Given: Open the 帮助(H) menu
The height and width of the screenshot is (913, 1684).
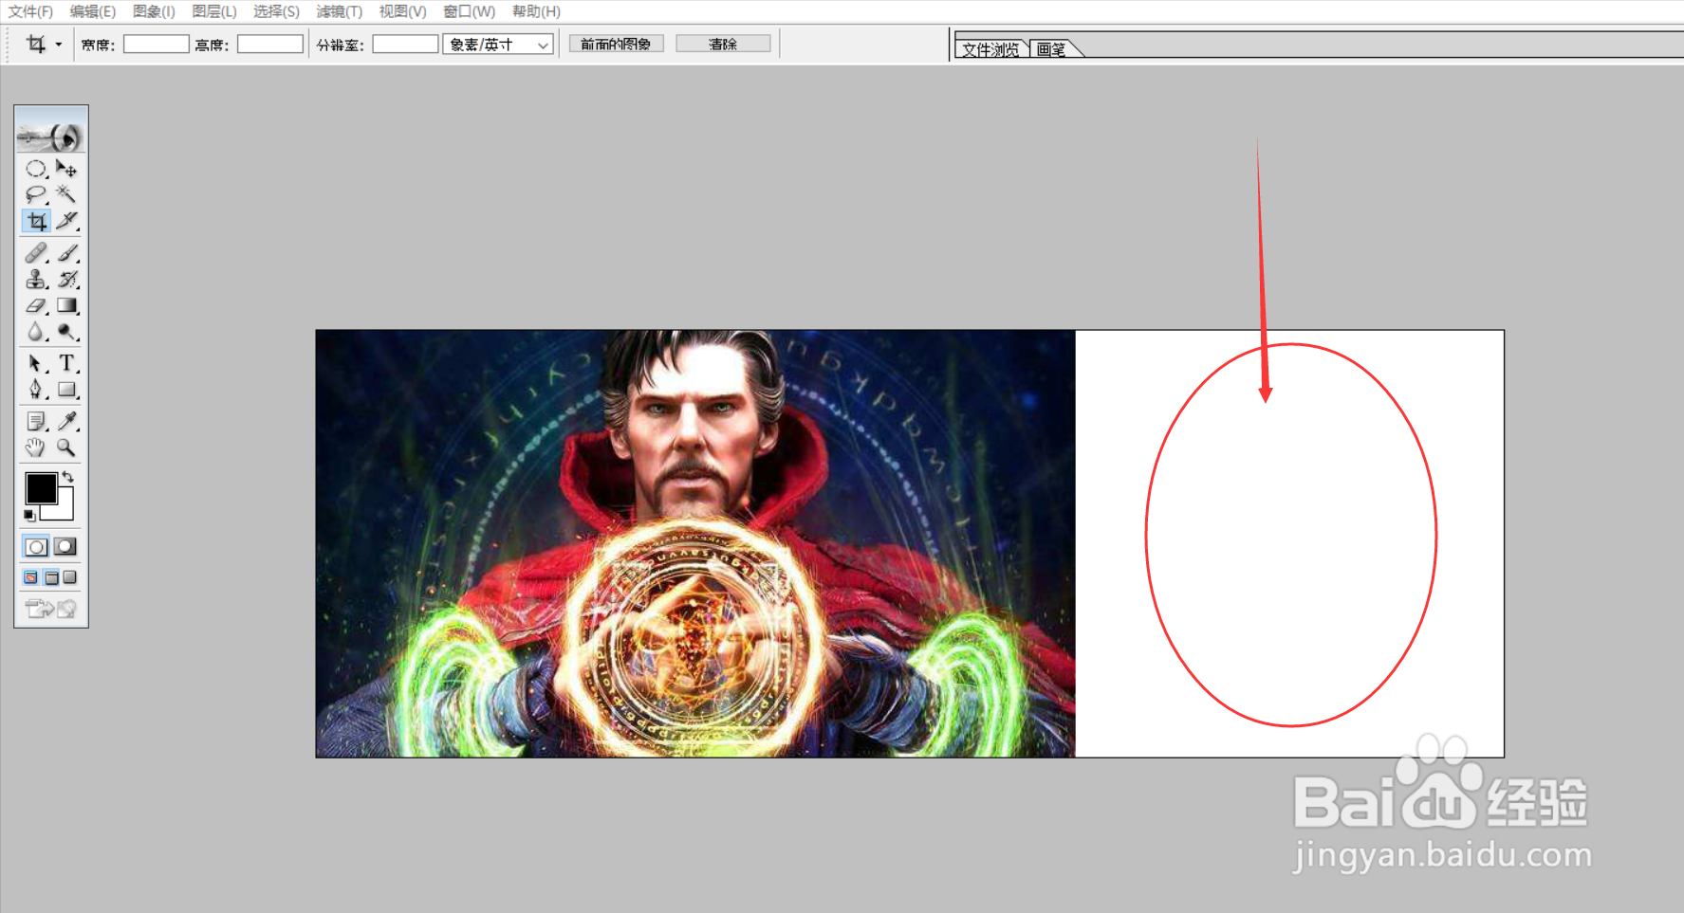Looking at the screenshot, I should pyautogui.click(x=536, y=11).
